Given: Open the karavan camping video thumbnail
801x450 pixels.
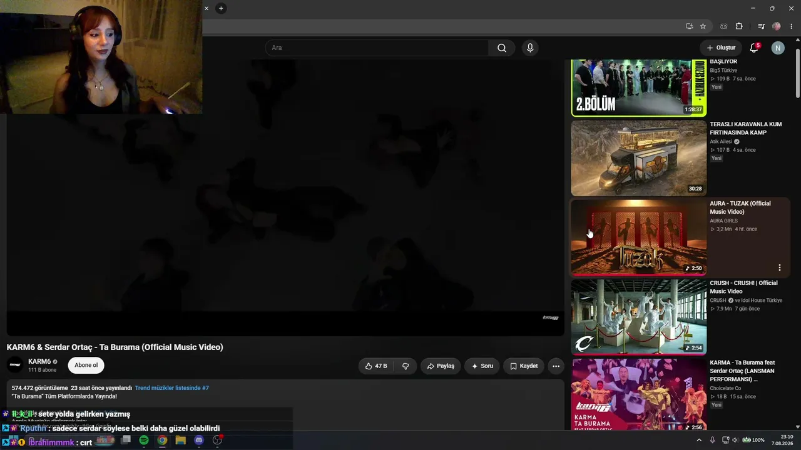Looking at the screenshot, I should coord(639,158).
